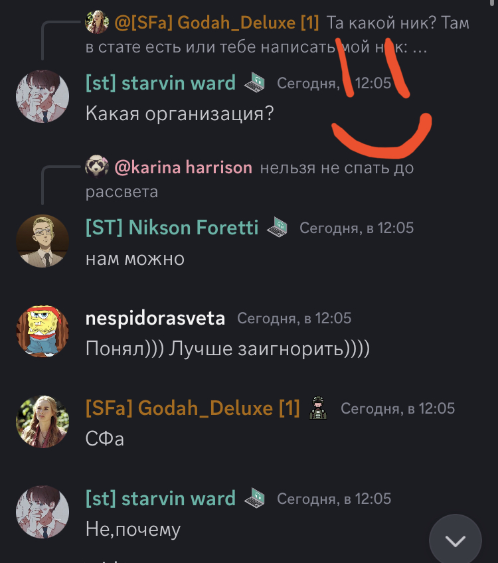The image size is (498, 563).
Task: Click reply preview text 'Та какой ник? Там'
Action: tap(398, 23)
